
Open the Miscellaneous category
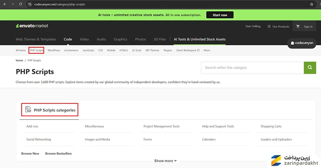[94, 126]
